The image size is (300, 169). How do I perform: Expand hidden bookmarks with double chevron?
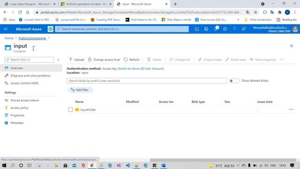[x=238, y=20]
